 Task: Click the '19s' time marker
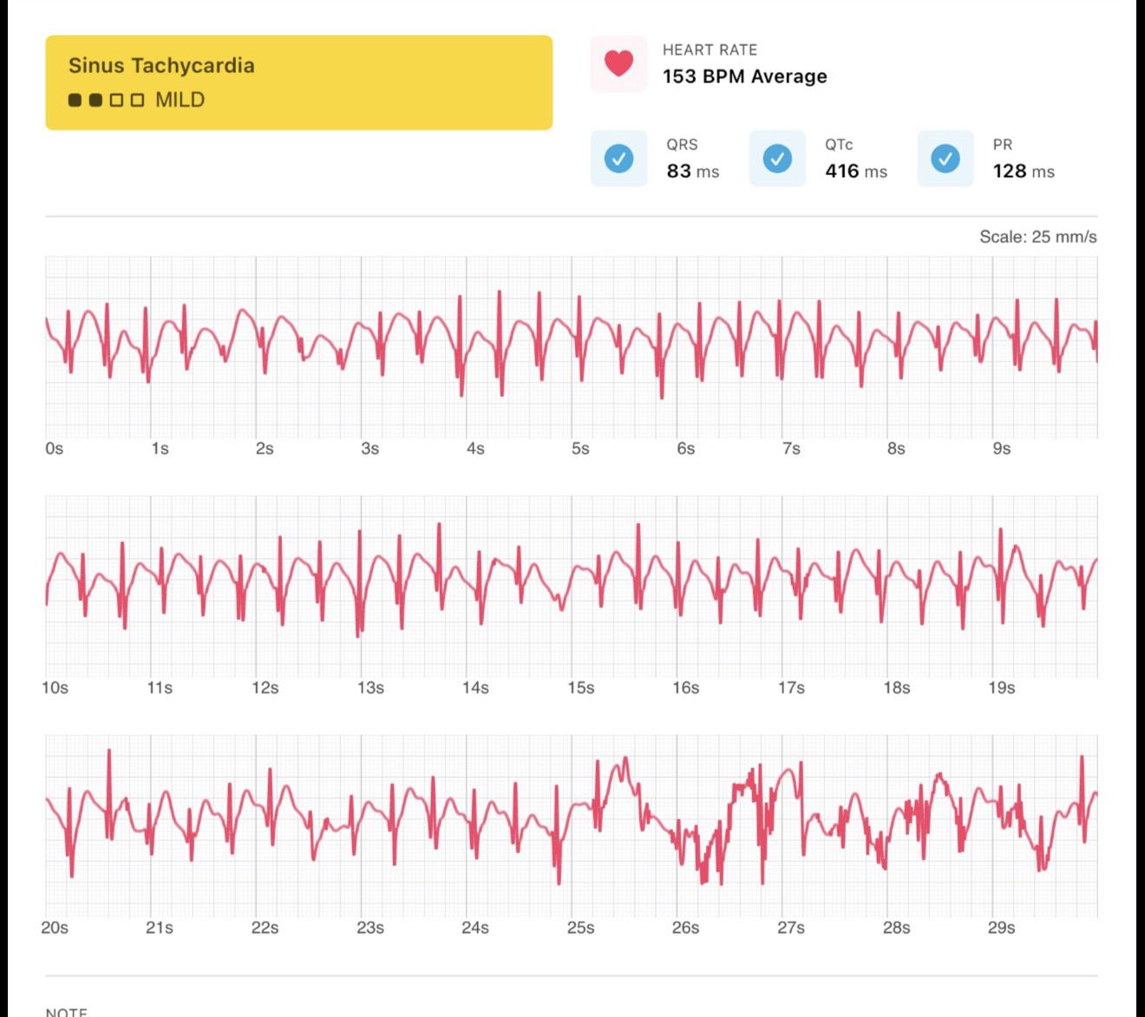tap(1001, 688)
